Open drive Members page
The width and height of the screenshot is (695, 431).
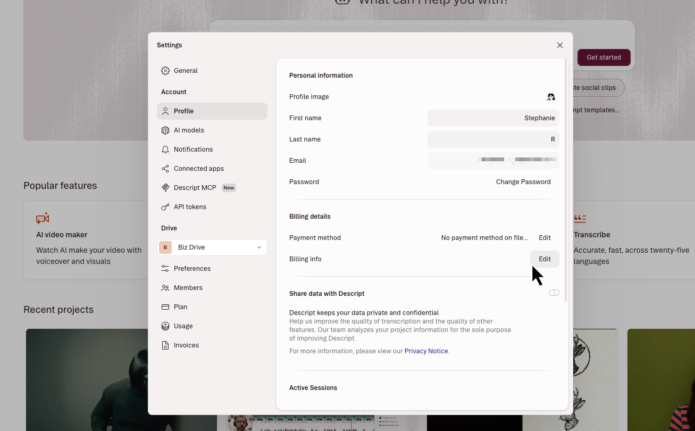[x=212, y=288]
